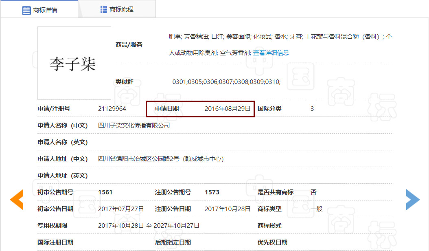Image resolution: width=429 pixels, height=251 pixels.
Task: Click the 国际分类 value 3
Action: click(x=312, y=109)
